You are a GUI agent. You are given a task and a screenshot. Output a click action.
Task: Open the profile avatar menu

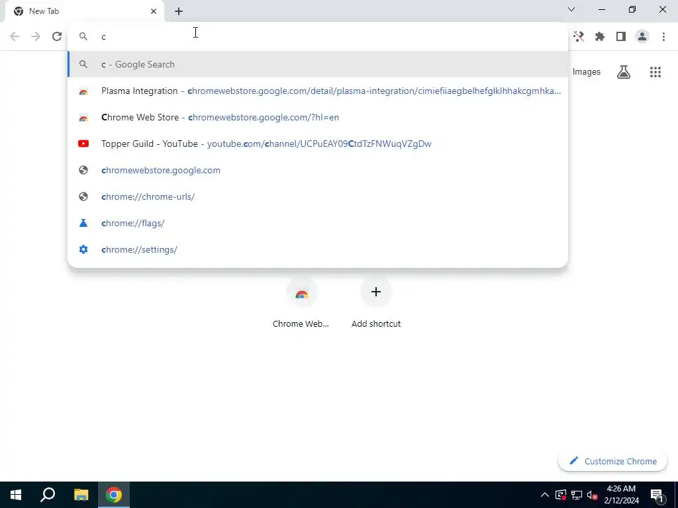642,36
